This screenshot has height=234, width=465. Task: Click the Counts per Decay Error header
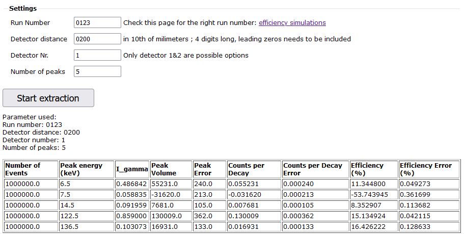point(314,169)
